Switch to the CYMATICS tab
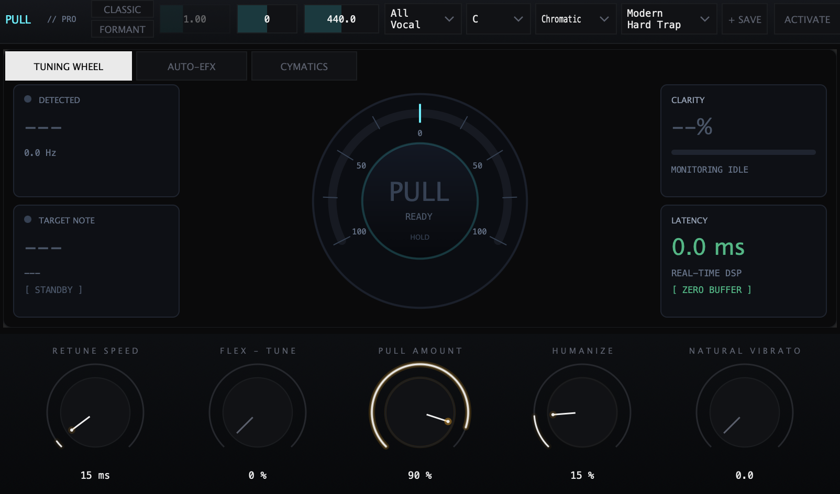Screen dimensions: 840x494 [x=304, y=66]
